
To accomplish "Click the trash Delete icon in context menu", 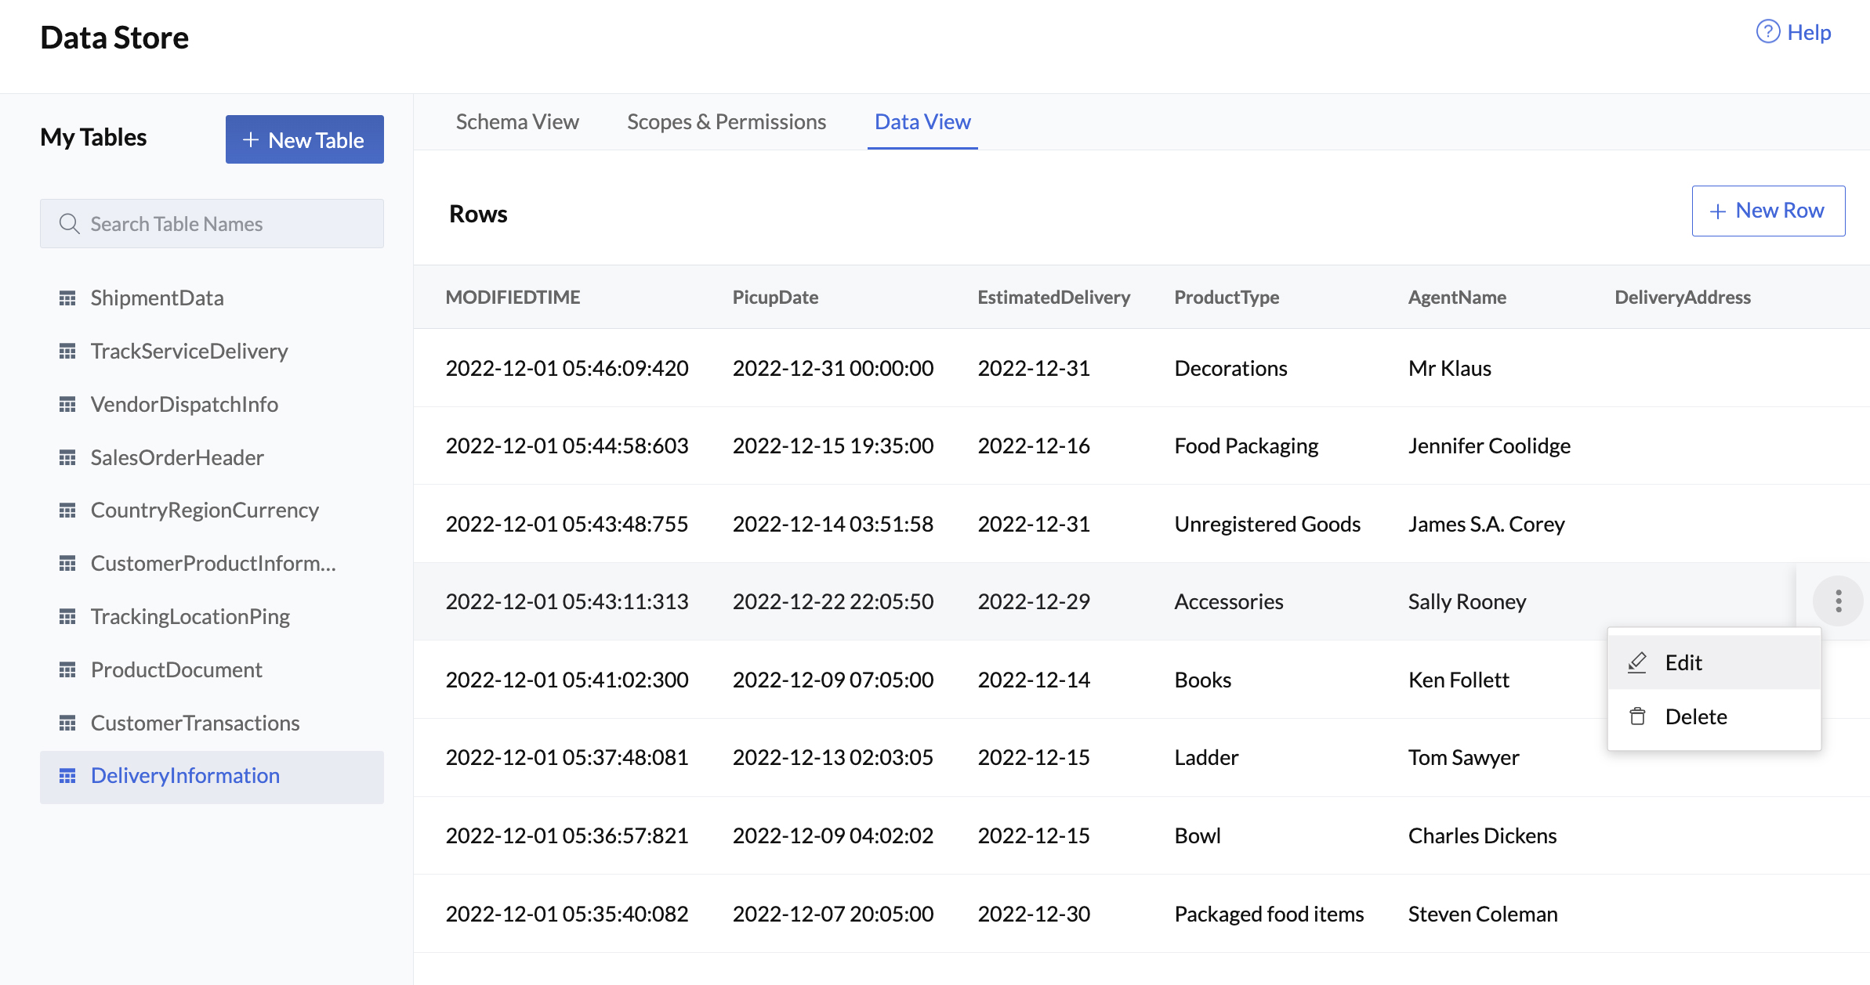I will (1637, 716).
